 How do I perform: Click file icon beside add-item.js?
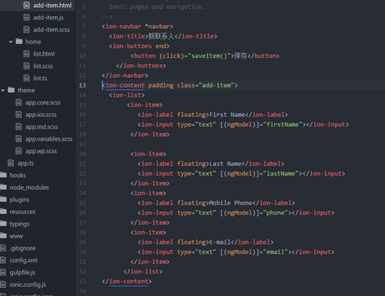(26, 17)
